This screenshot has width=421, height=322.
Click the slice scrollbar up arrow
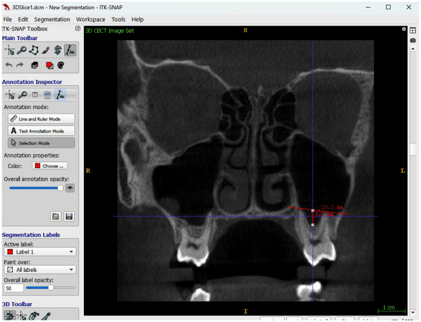(413, 49)
